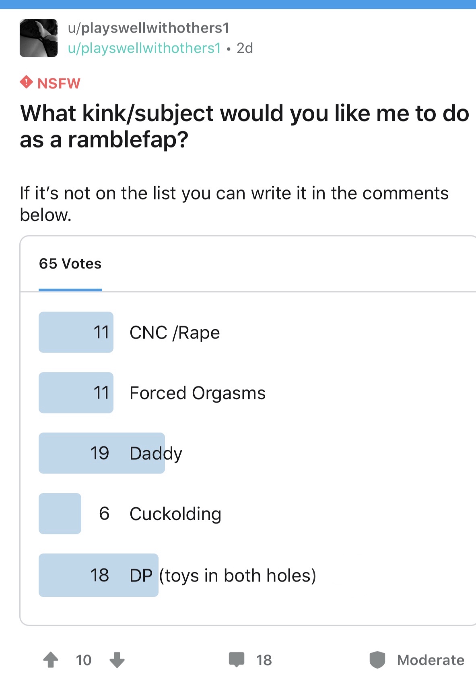
Task: Click the gray u/playswellwithothers1 heading at top
Action: (x=148, y=28)
